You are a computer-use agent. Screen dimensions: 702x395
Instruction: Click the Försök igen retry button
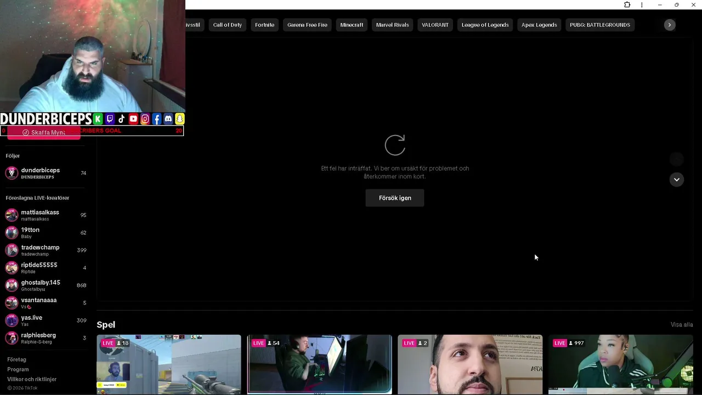(x=395, y=198)
